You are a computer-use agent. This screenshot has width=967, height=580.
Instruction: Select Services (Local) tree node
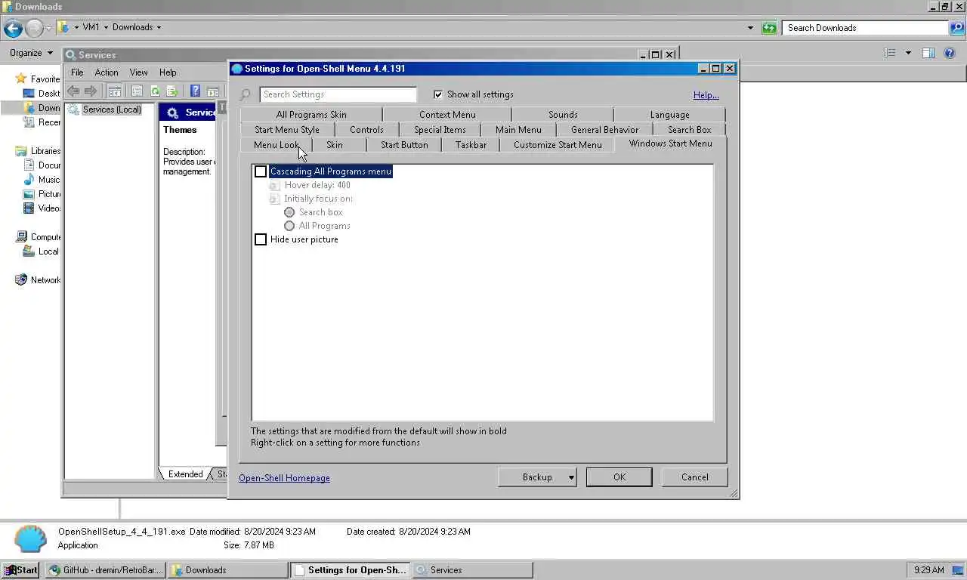coord(112,110)
